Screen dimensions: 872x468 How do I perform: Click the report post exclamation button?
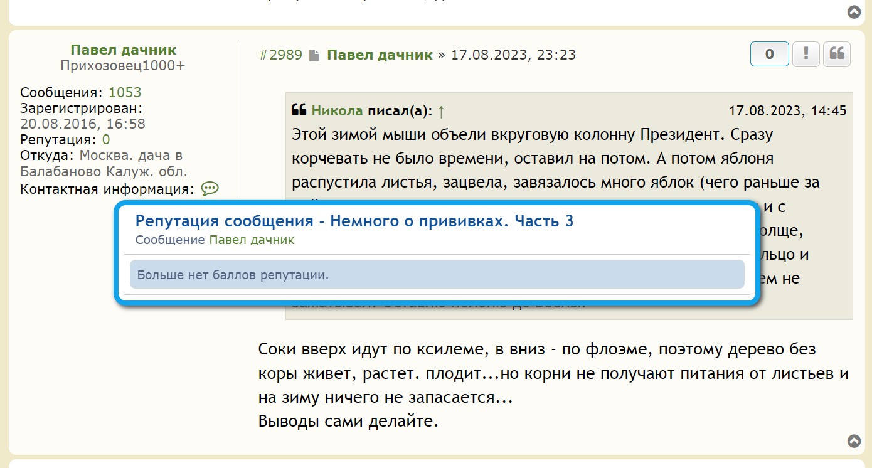(806, 55)
